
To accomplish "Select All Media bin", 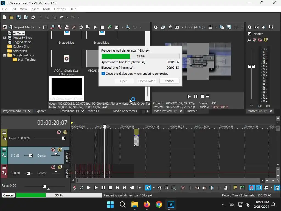I will tap(19, 33).
